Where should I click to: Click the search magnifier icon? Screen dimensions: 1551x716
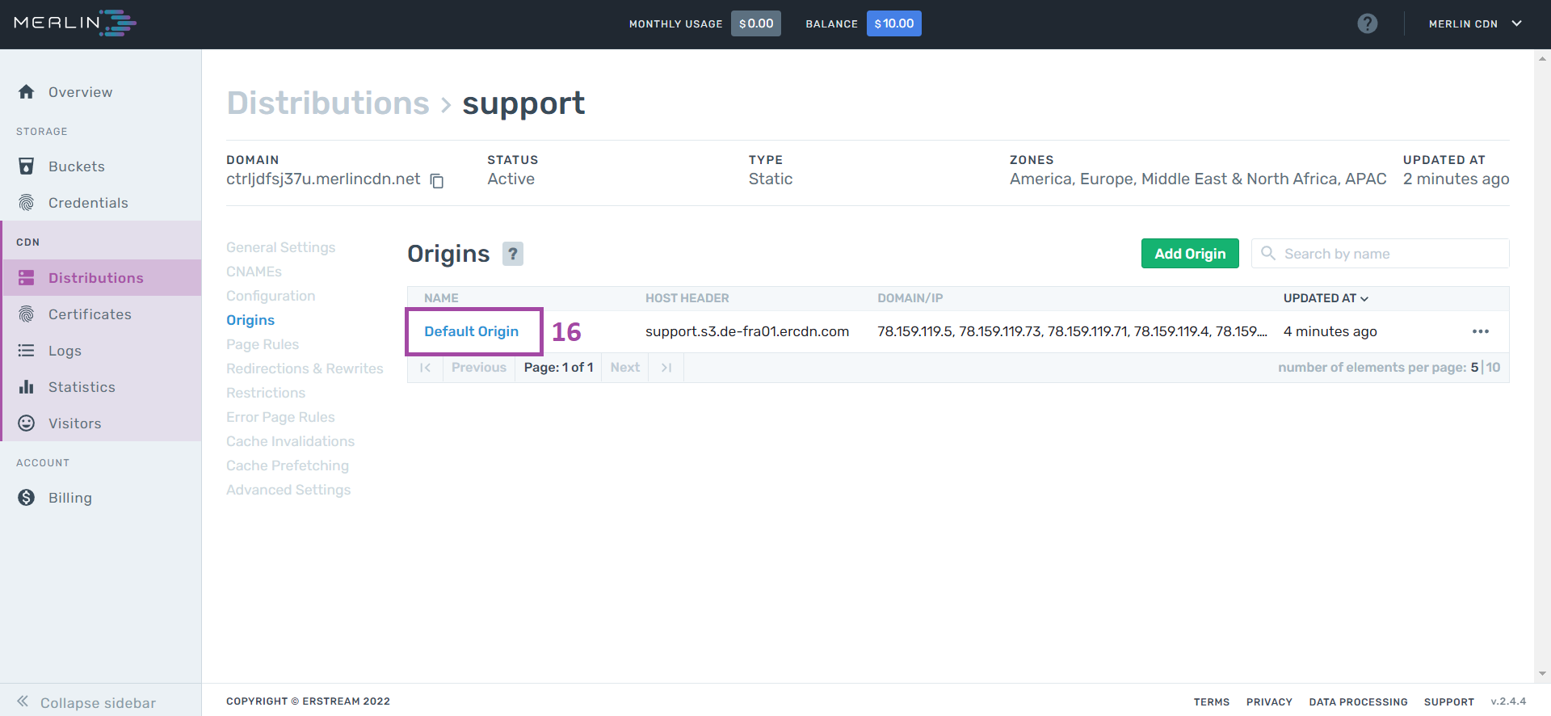click(1268, 254)
